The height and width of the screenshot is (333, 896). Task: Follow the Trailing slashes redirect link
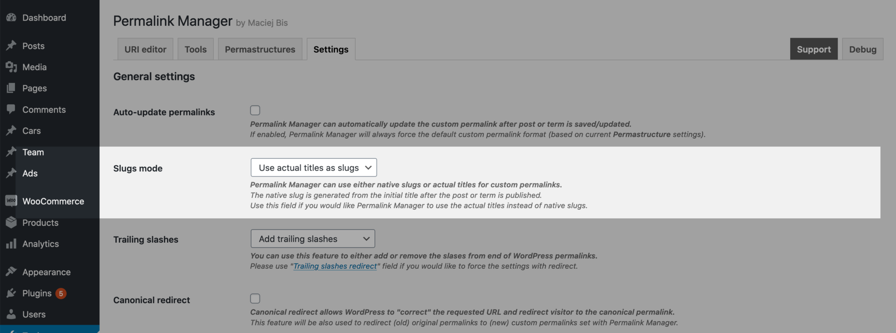click(335, 266)
